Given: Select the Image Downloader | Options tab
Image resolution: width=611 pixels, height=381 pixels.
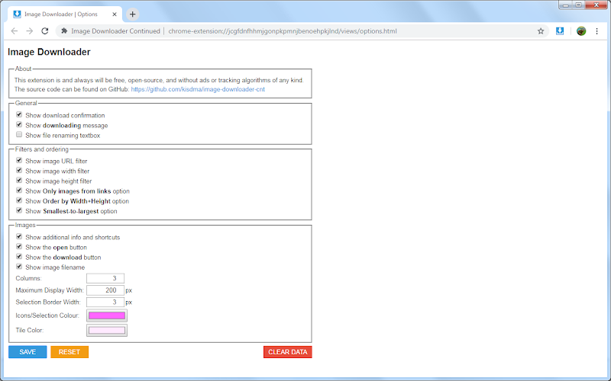Looking at the screenshot, I should (x=65, y=14).
